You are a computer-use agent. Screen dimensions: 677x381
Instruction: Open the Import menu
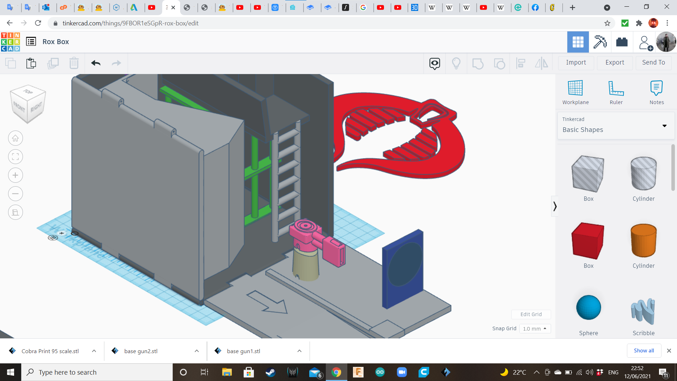pos(576,62)
